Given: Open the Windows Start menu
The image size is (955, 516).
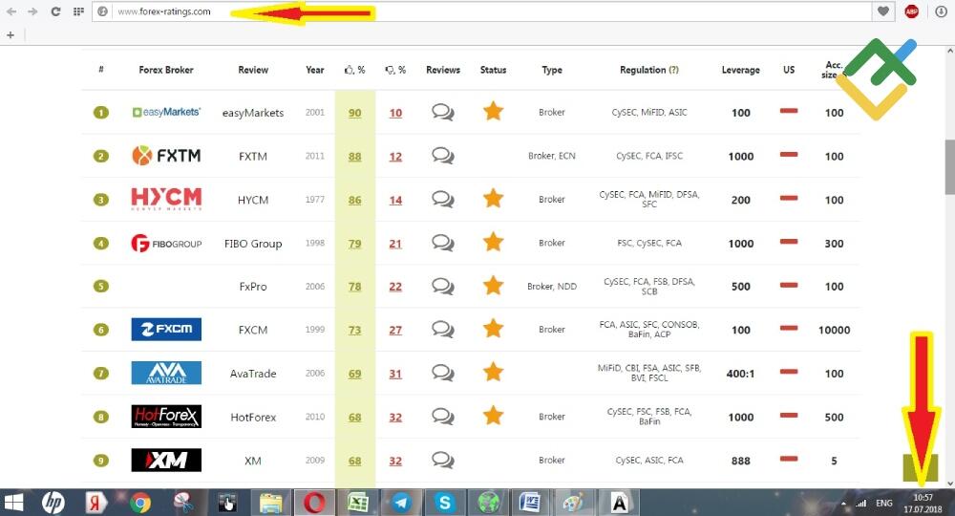Looking at the screenshot, I should [x=13, y=503].
